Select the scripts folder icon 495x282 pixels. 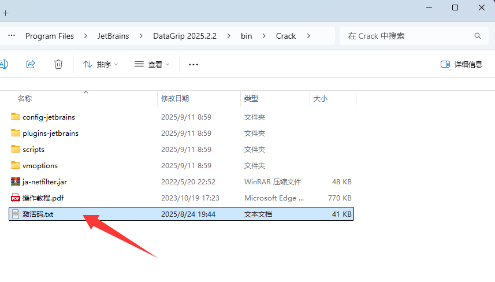pos(15,149)
